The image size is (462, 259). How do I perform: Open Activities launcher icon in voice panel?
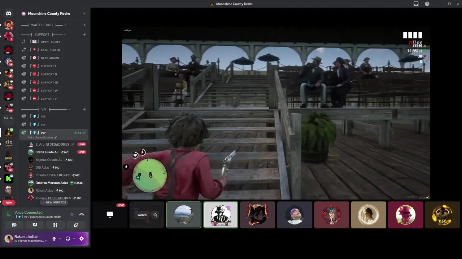[55, 225]
